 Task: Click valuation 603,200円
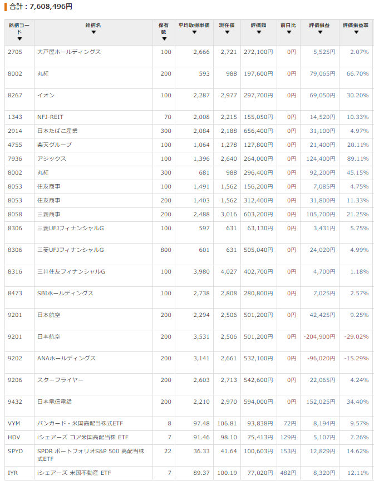pos(258,215)
